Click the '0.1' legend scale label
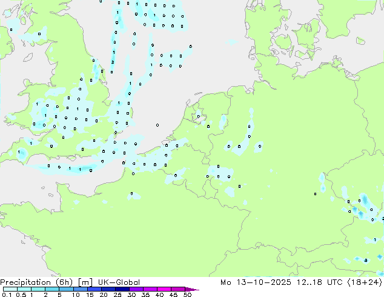Image resolution: width=384 pixels, height=297 pixels. pyautogui.click(x=7, y=295)
